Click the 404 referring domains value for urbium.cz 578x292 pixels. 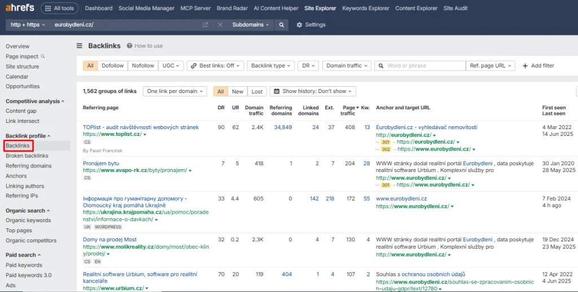point(287,275)
